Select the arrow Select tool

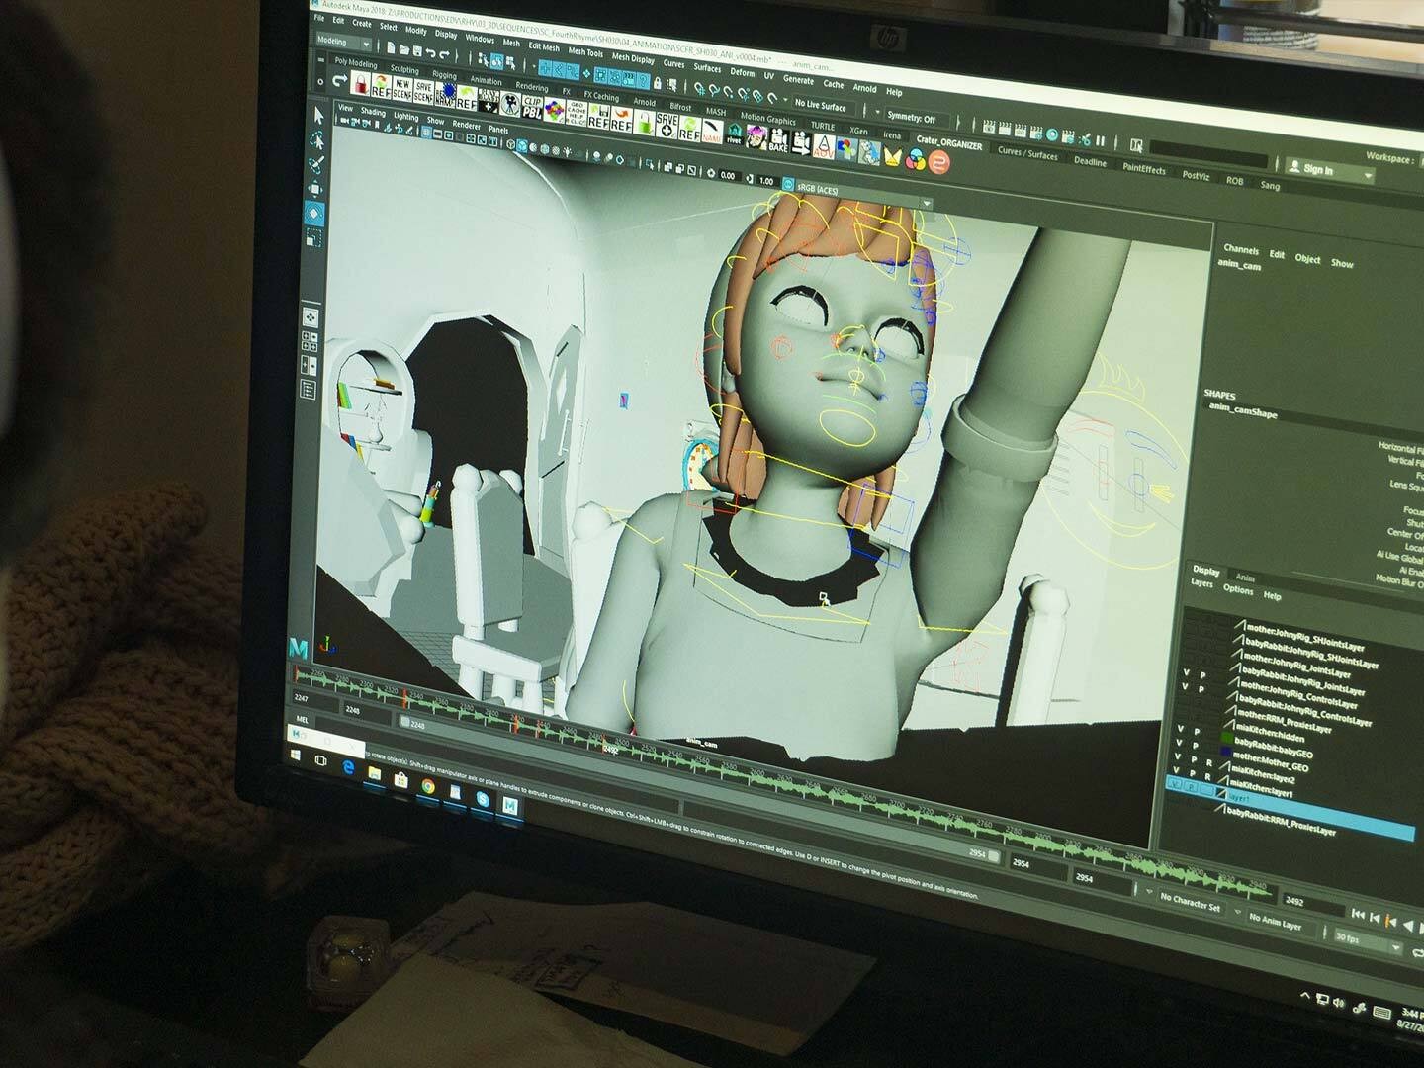(x=317, y=116)
